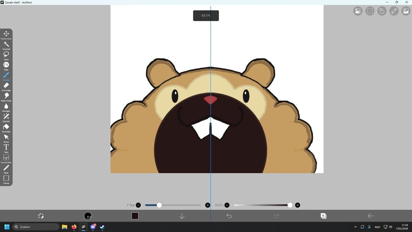Click the back arrow in the bottom bar

[370, 216]
